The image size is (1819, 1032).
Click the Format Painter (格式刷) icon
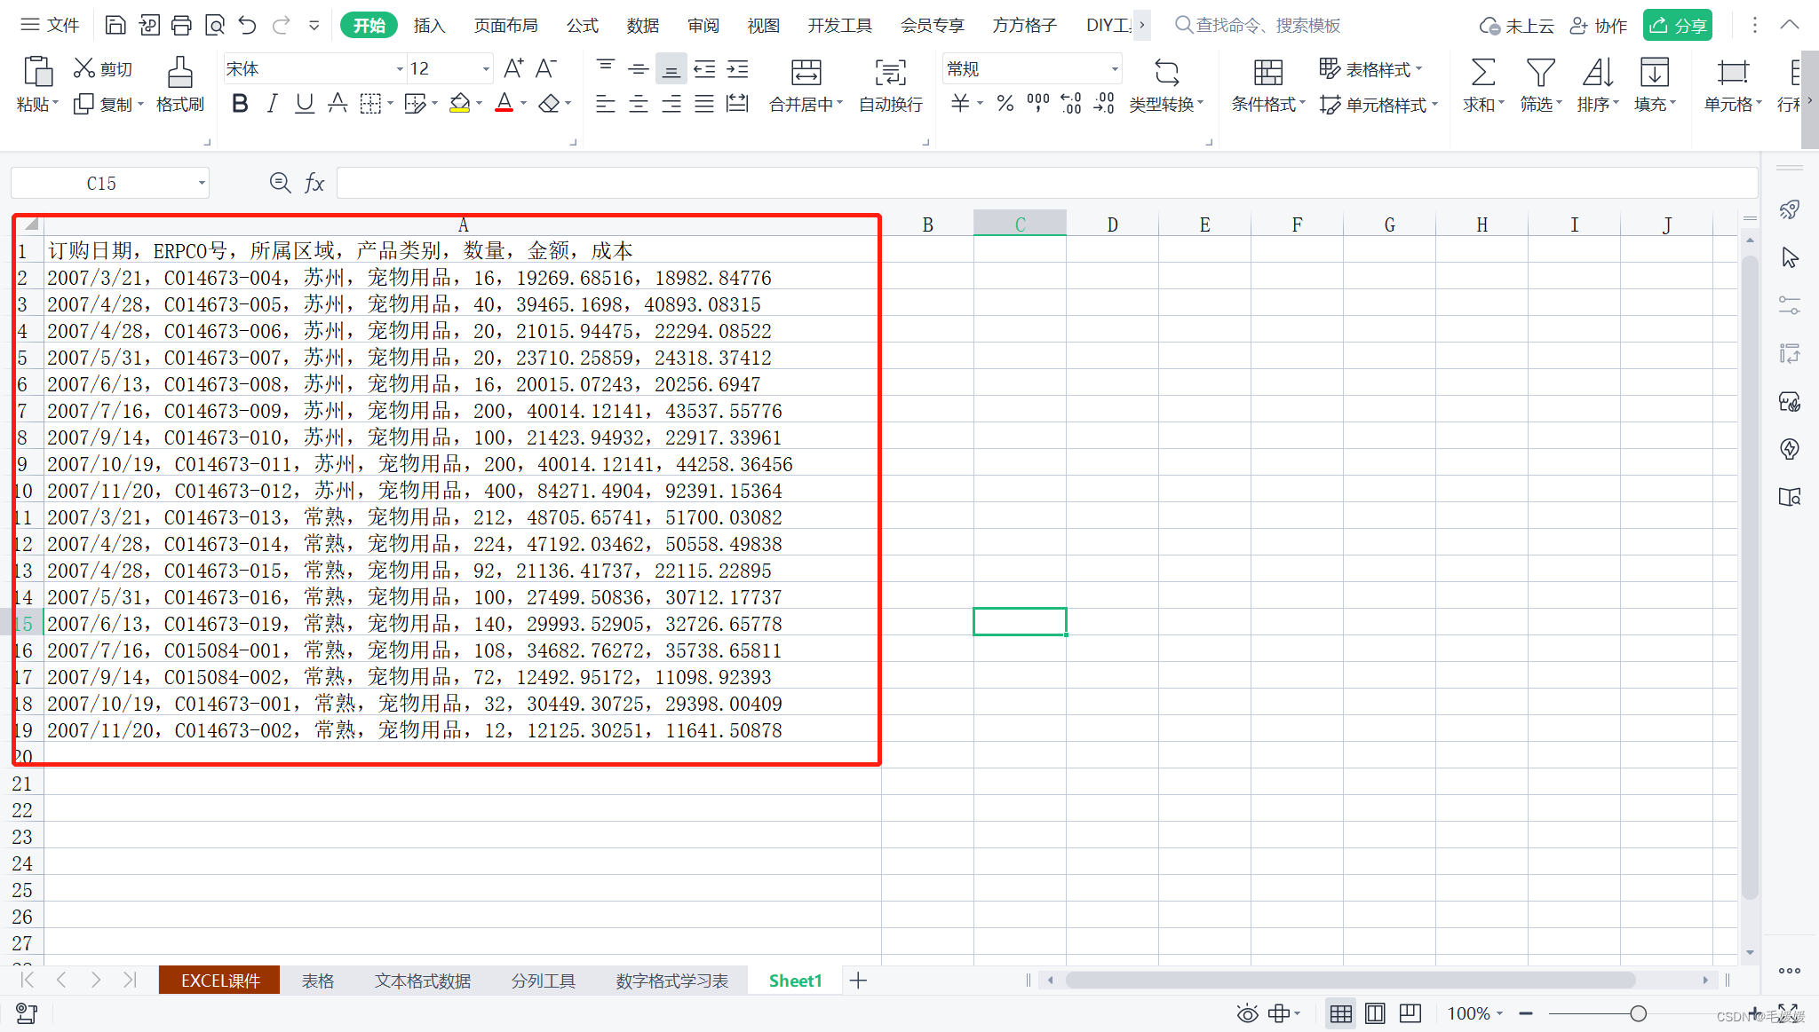179,73
